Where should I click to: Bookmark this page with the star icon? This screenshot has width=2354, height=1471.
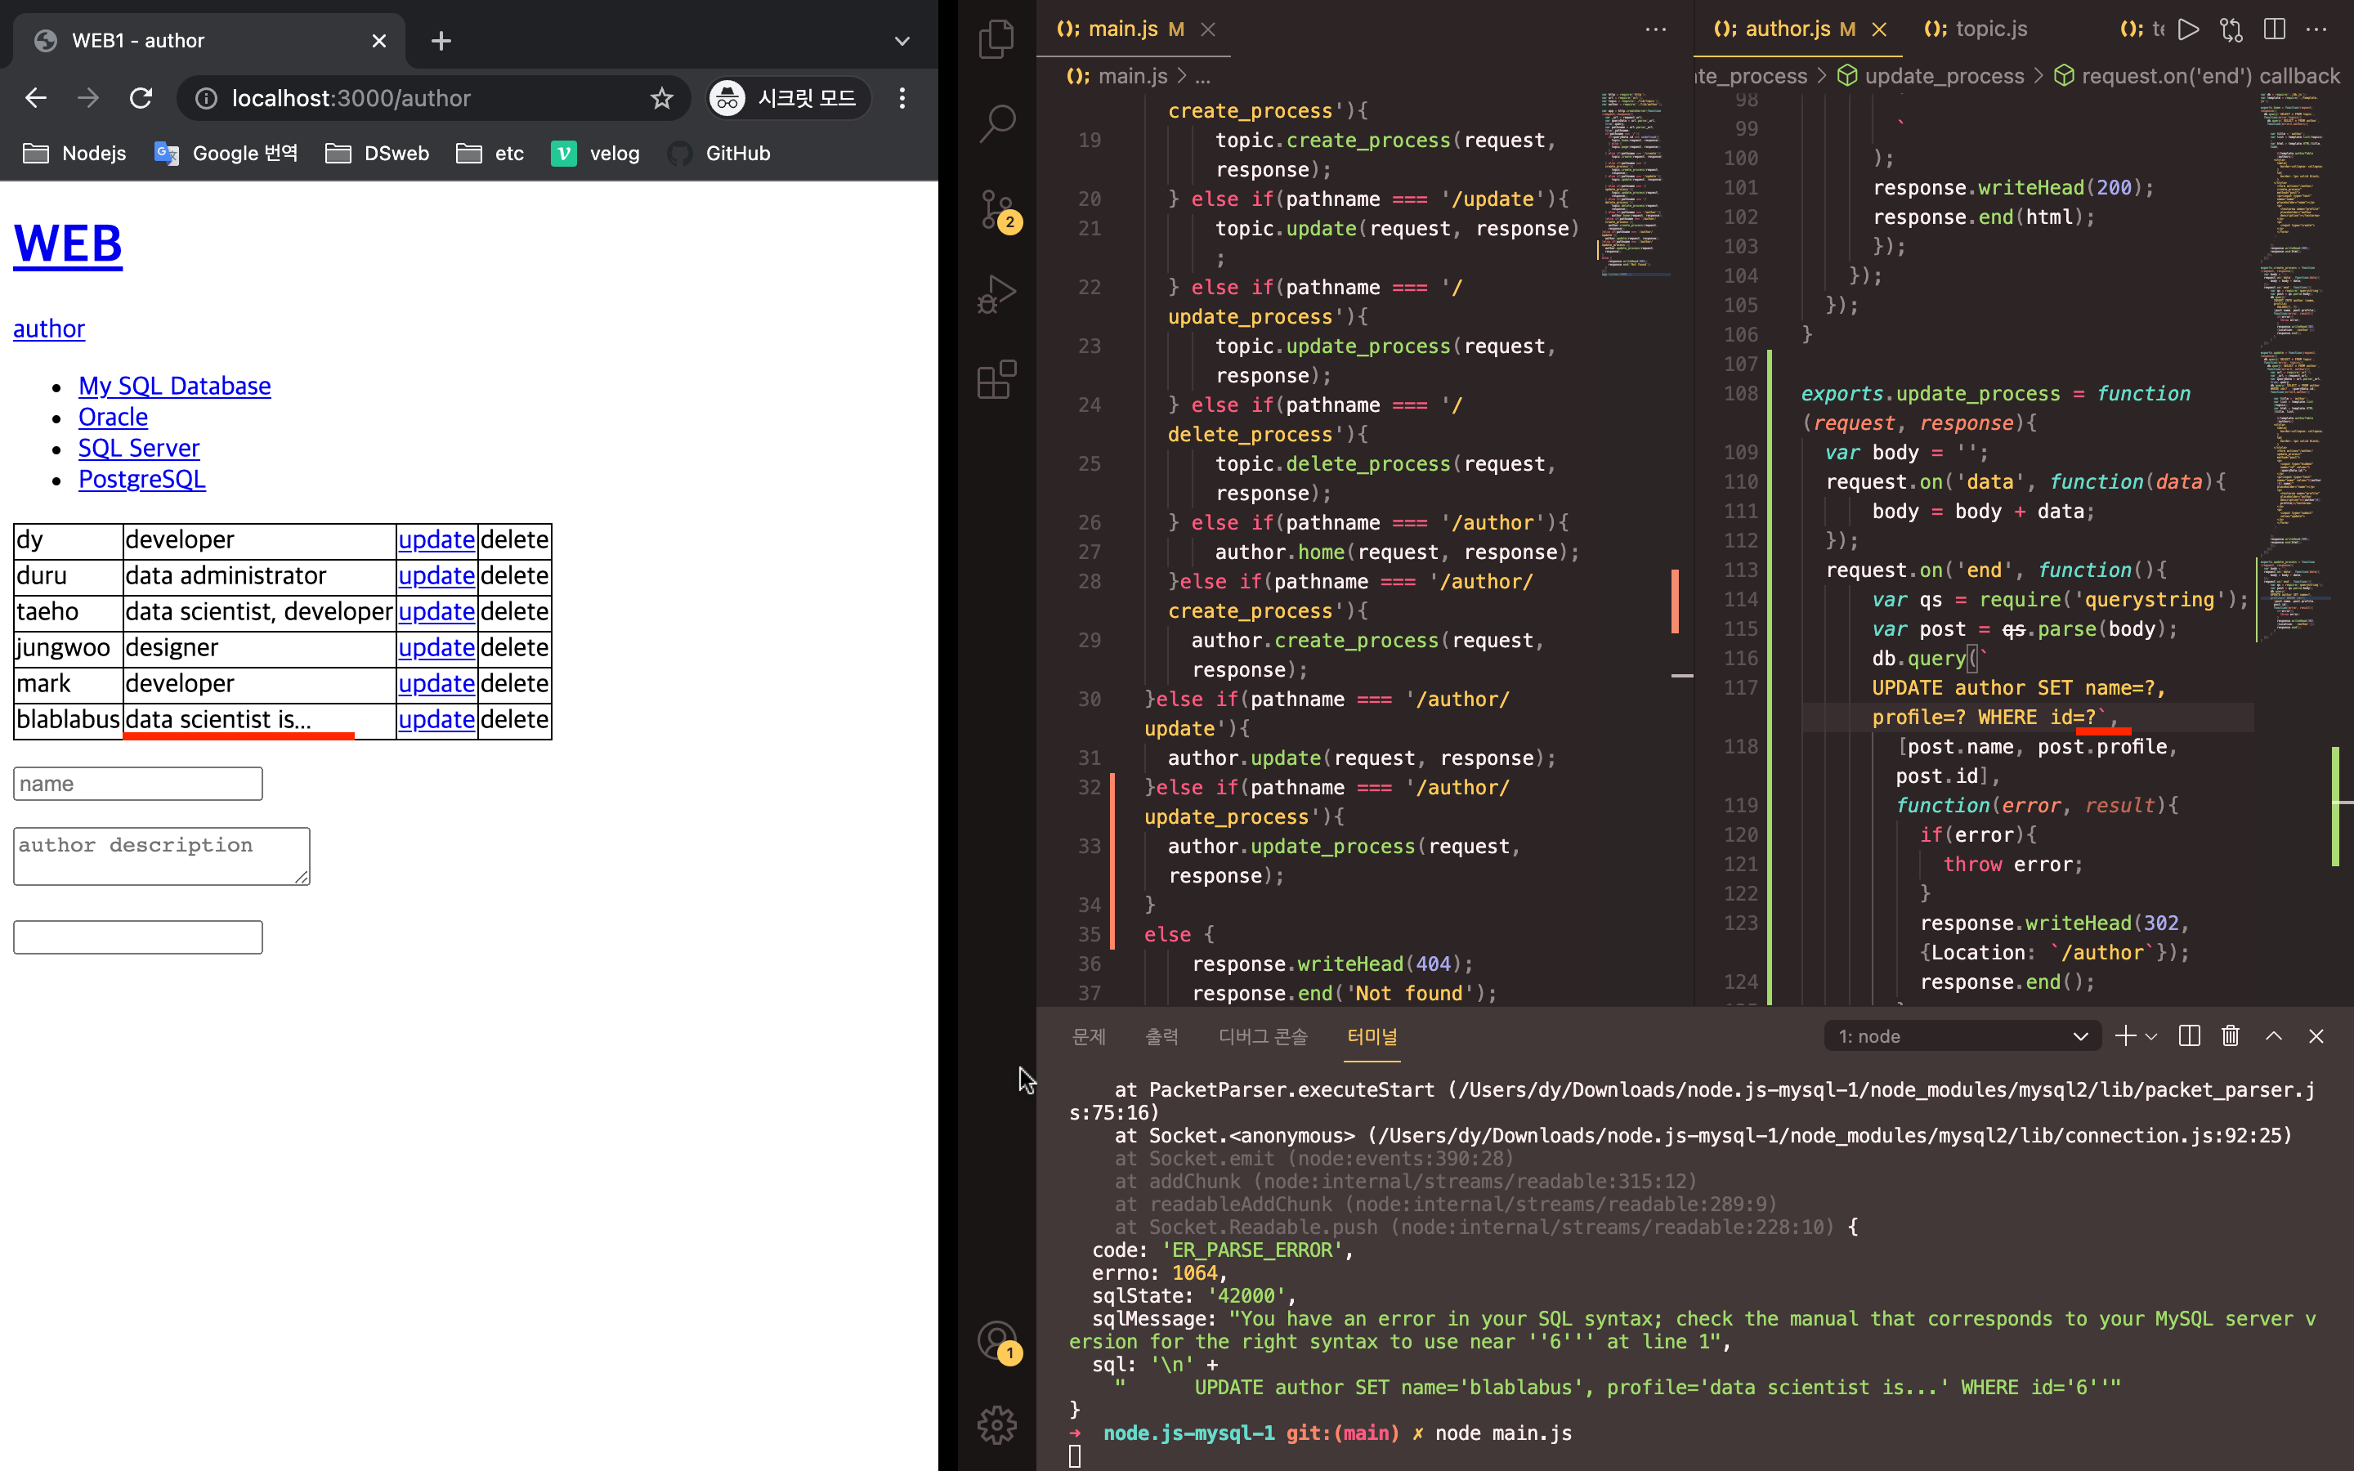click(x=661, y=98)
